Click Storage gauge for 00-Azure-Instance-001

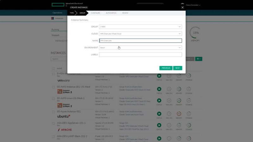[x=189, y=114]
